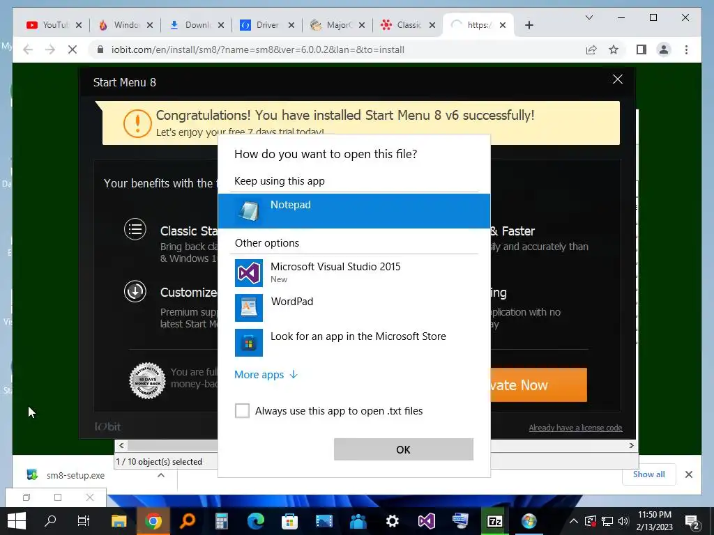The image size is (714, 535).
Task: Open Visual Studio from taskbar
Action: coord(426,521)
